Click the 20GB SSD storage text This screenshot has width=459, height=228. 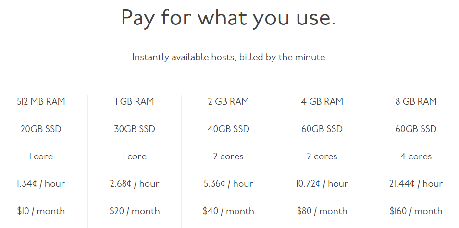tap(41, 129)
